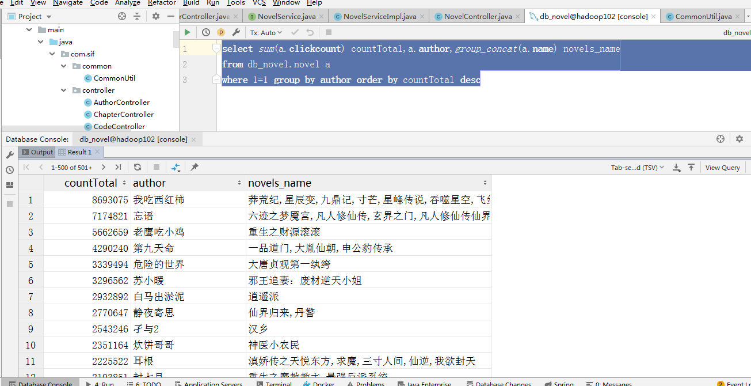Select cell with author 忘语
Image resolution: width=751 pixels, height=386 pixels.
point(188,216)
